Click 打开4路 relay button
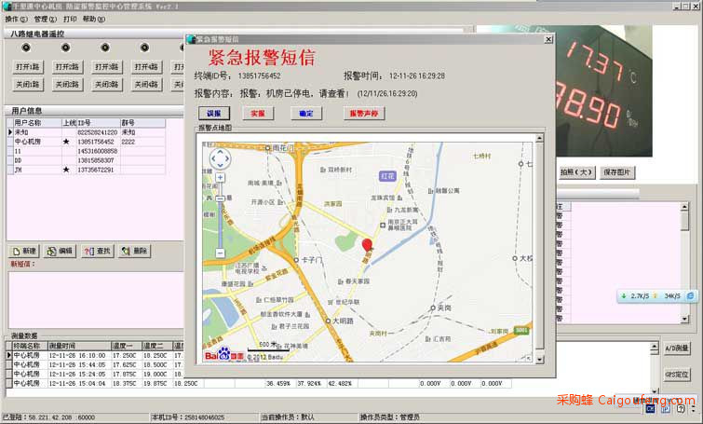 pos(146,67)
